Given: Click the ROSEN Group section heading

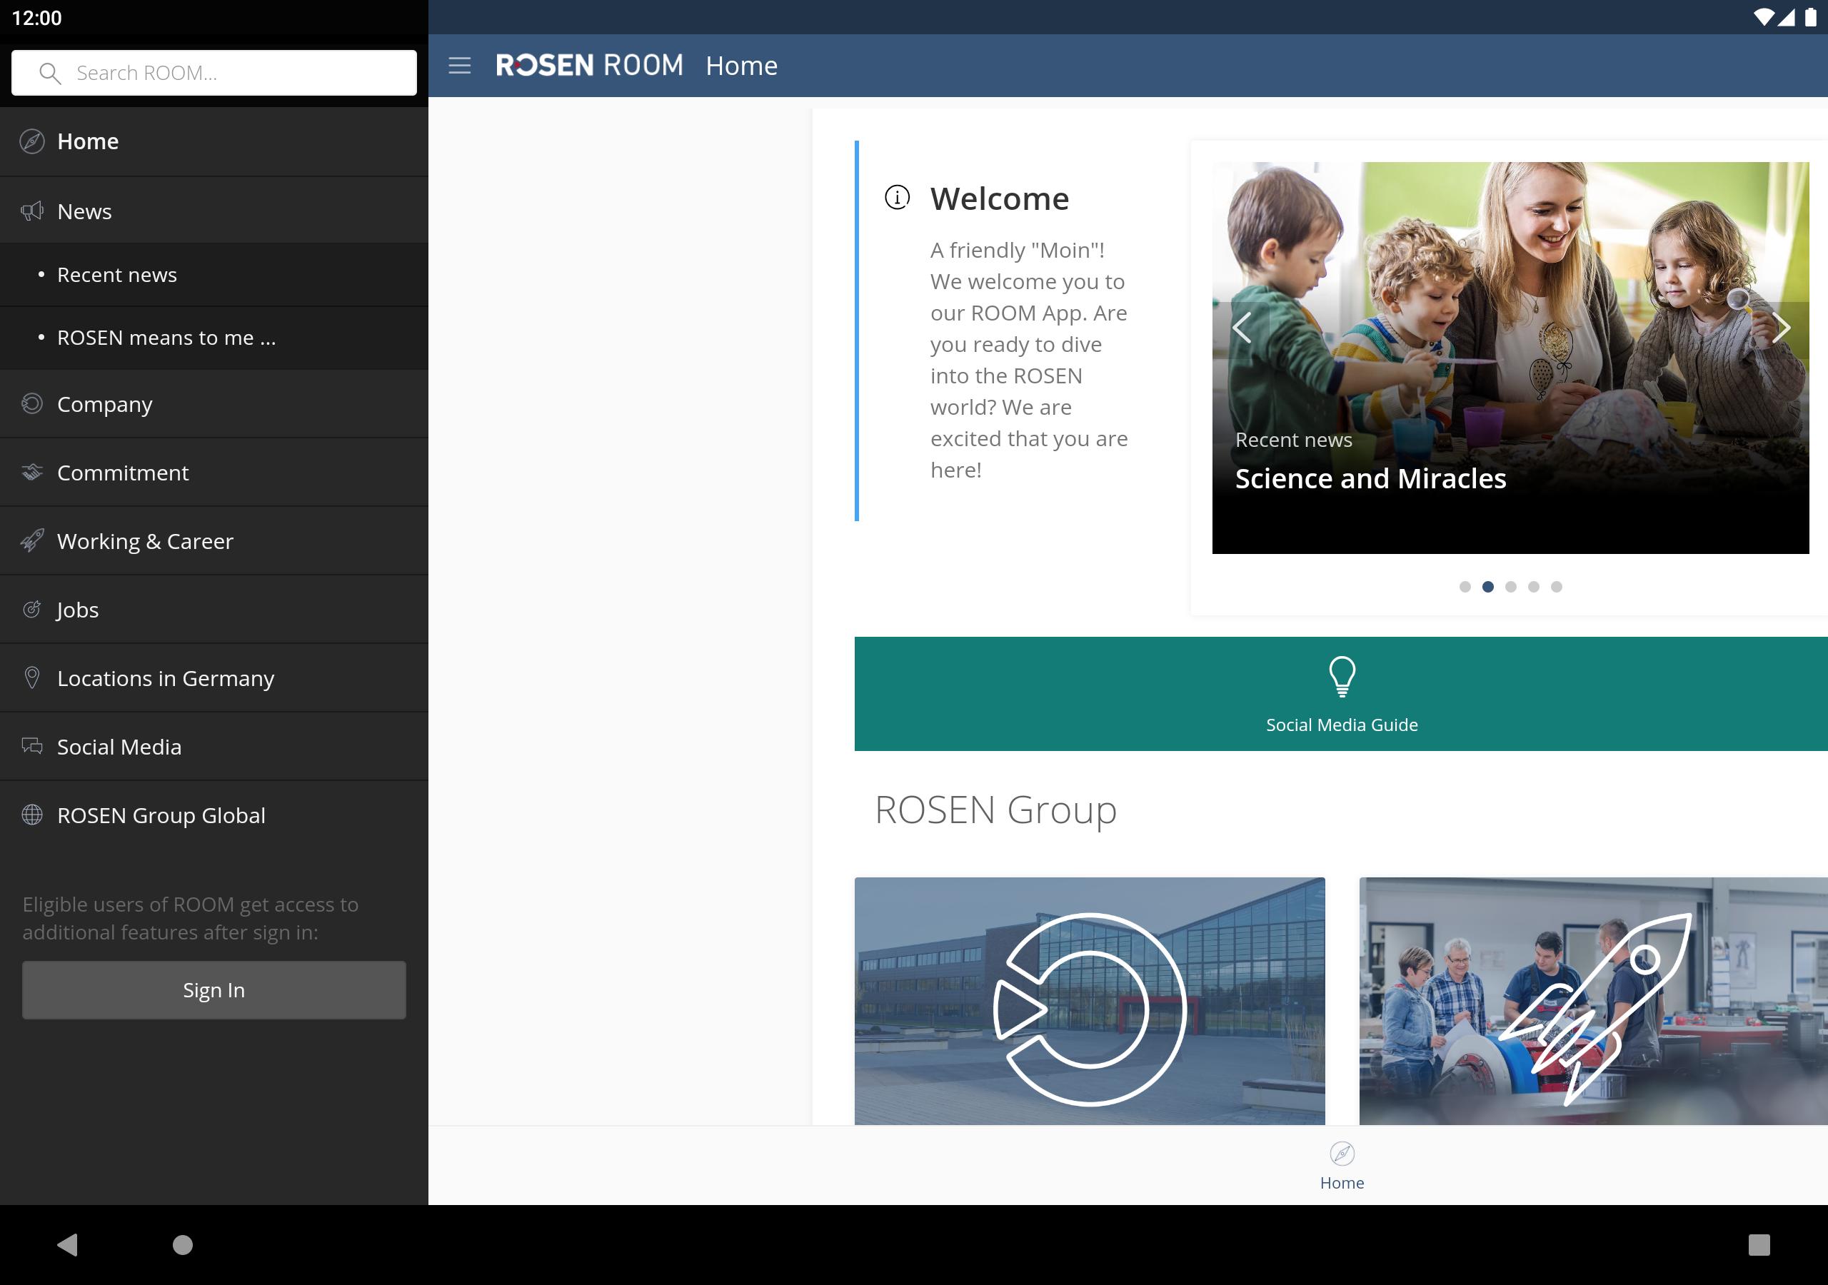Looking at the screenshot, I should 995,810.
